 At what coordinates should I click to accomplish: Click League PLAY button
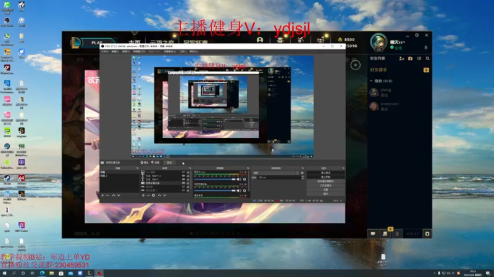coord(97,42)
